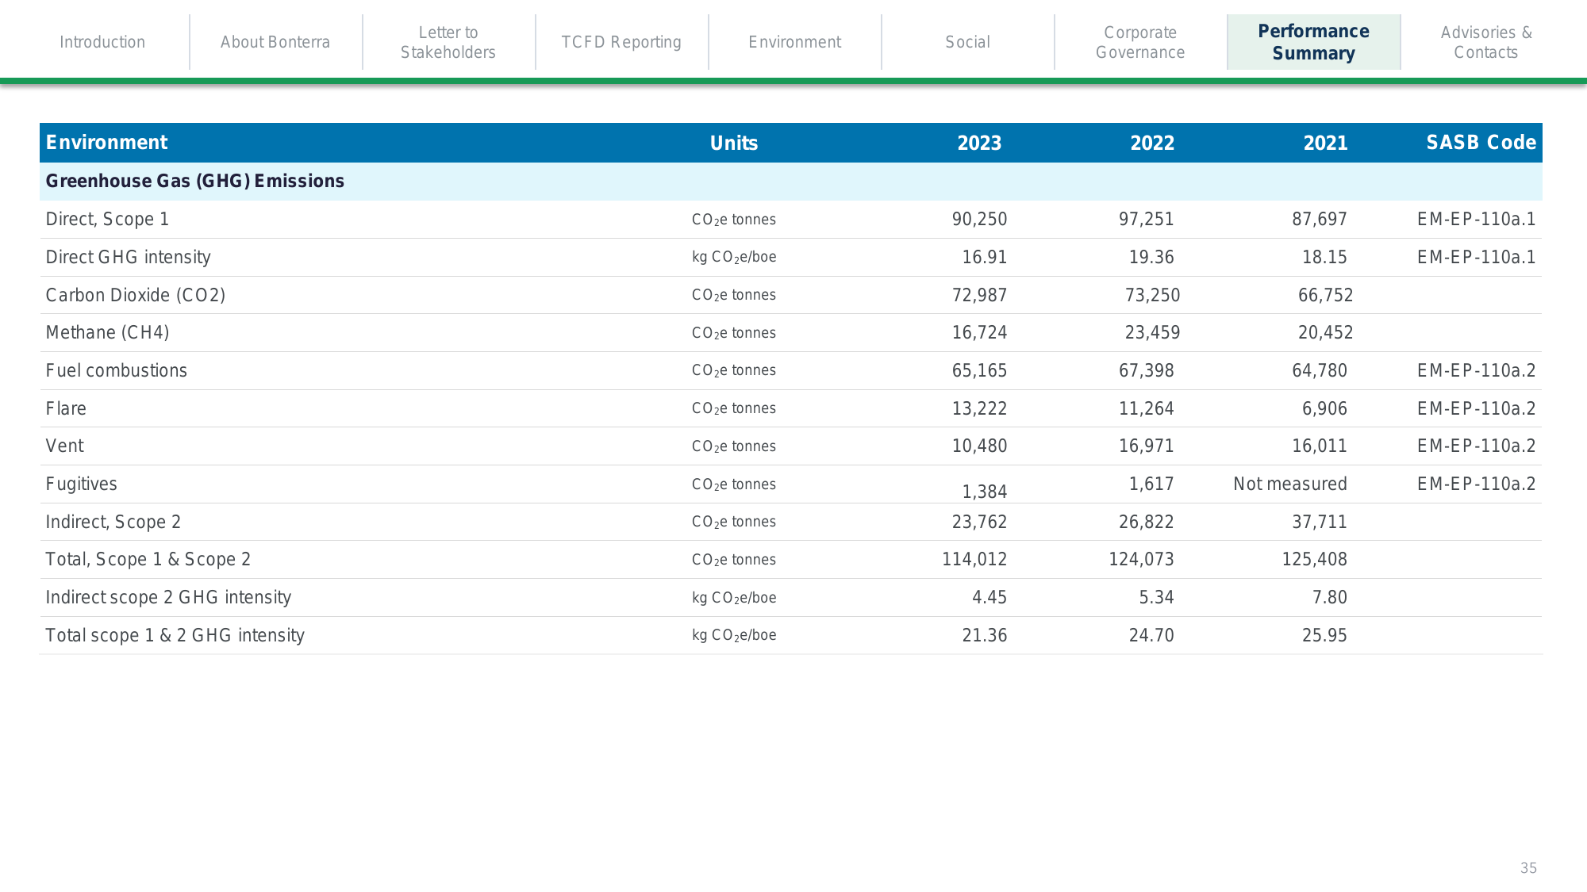Click the 'Fuel combustions' label
This screenshot has height=892, width=1587.
(116, 370)
